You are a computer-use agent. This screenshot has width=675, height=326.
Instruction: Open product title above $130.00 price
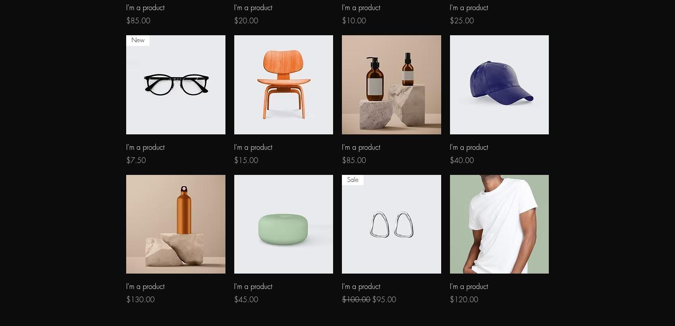click(145, 287)
